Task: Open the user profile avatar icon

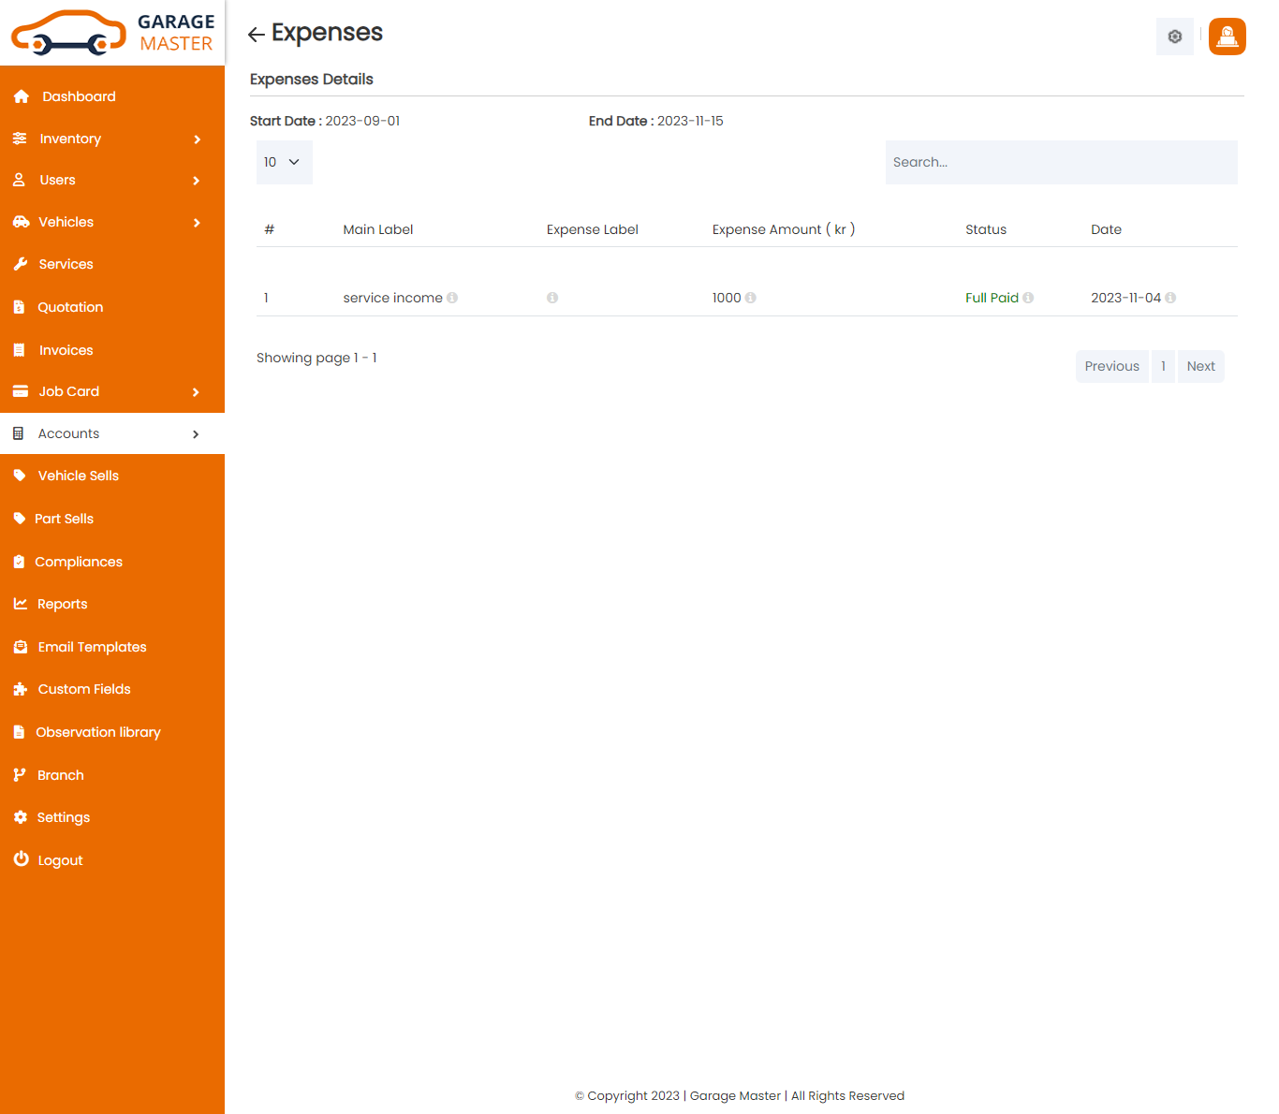Action: (1227, 37)
